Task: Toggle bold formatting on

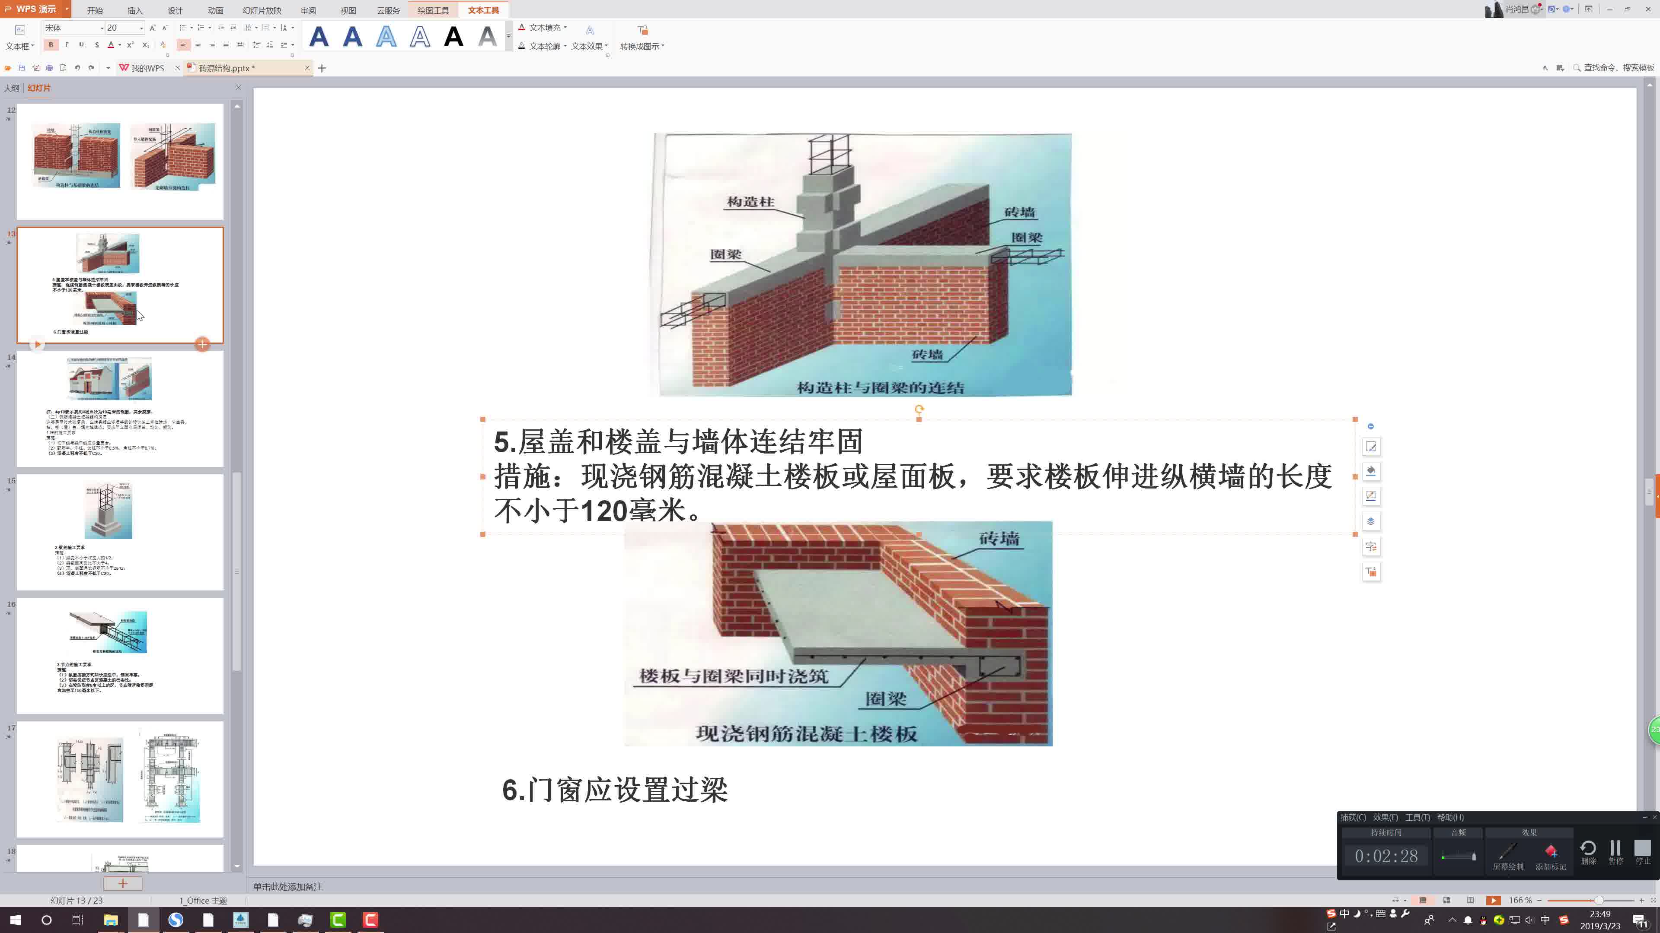Action: click(x=51, y=45)
